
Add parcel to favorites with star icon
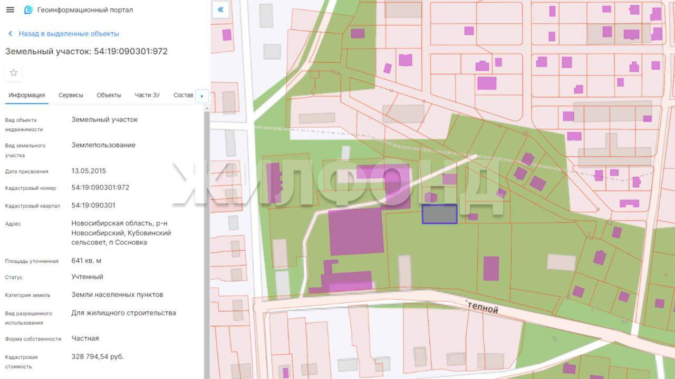(14, 73)
